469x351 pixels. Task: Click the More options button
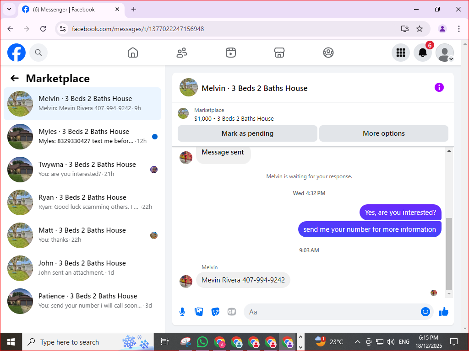(384, 133)
